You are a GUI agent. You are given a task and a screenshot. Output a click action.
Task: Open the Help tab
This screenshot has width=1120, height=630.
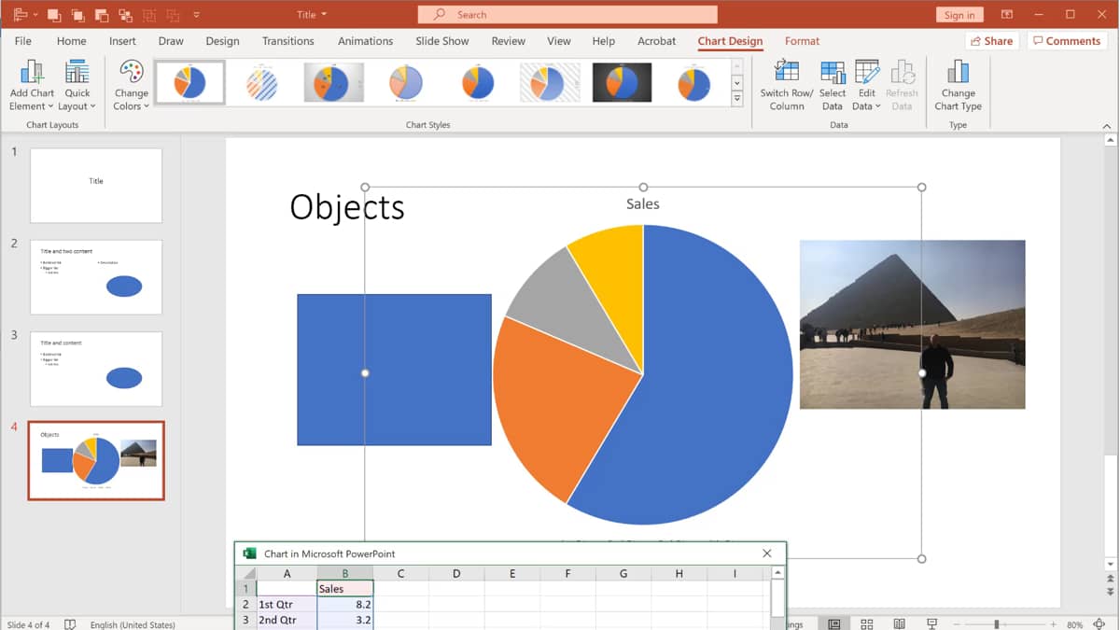(604, 41)
